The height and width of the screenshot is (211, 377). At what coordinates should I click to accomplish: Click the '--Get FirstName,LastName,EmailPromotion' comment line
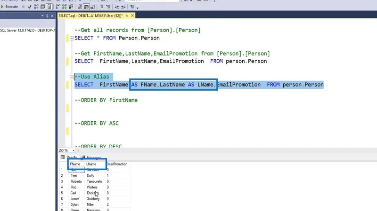point(172,54)
